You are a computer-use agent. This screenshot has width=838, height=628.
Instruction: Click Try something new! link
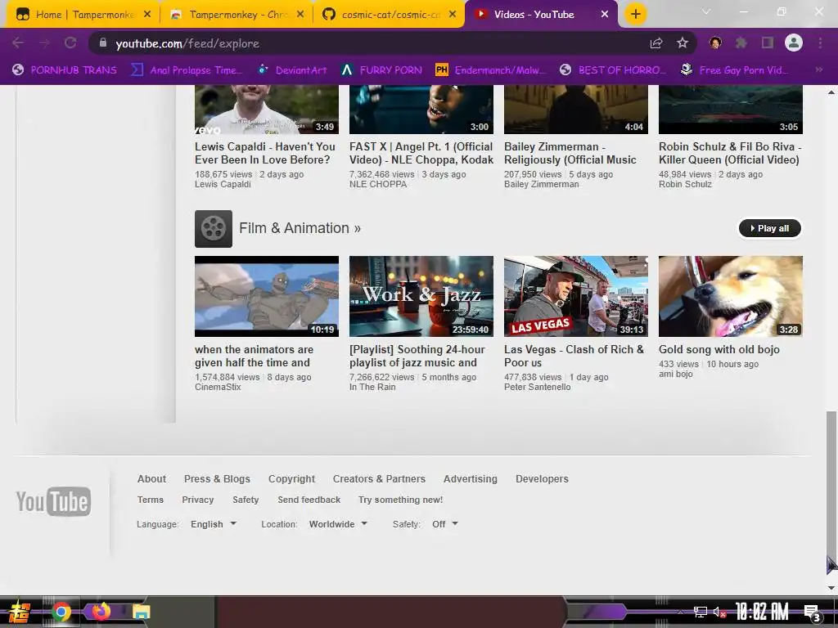click(x=400, y=500)
